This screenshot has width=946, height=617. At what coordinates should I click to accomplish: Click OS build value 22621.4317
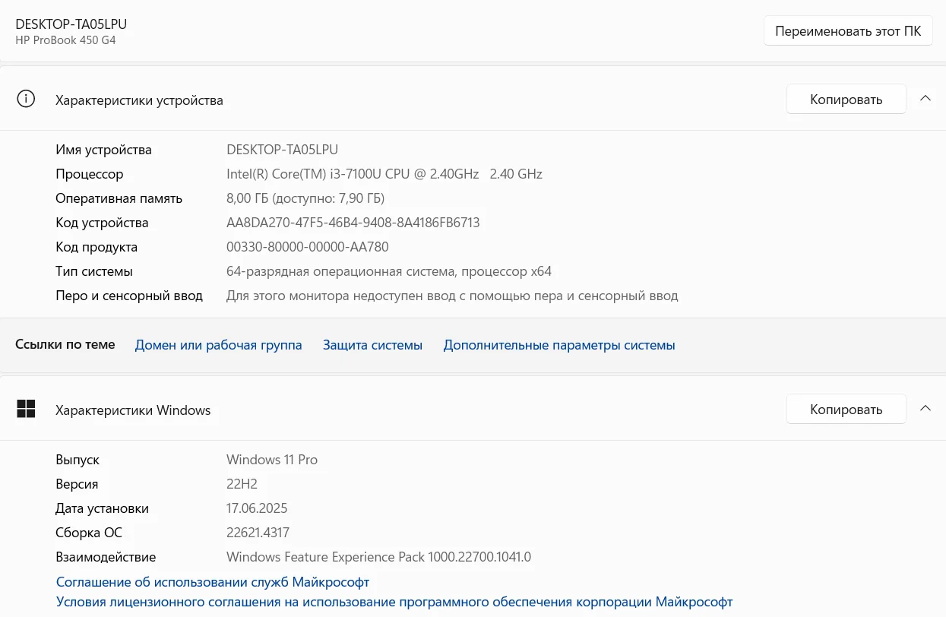[258, 533]
